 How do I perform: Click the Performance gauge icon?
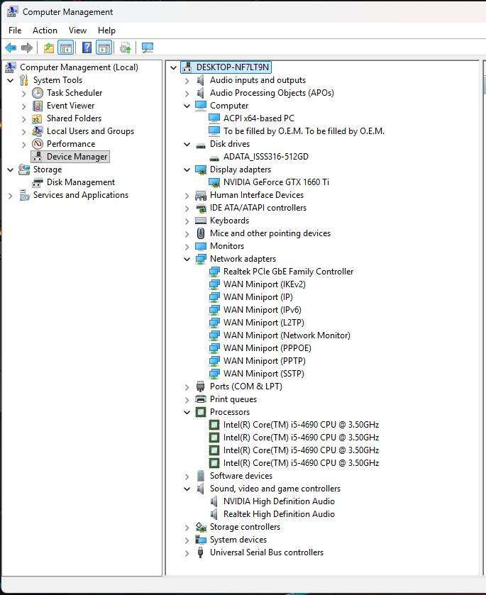[38, 144]
